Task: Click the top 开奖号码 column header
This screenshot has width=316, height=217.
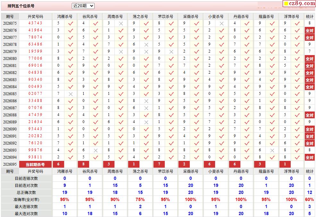Action: pyautogui.click(x=35, y=16)
